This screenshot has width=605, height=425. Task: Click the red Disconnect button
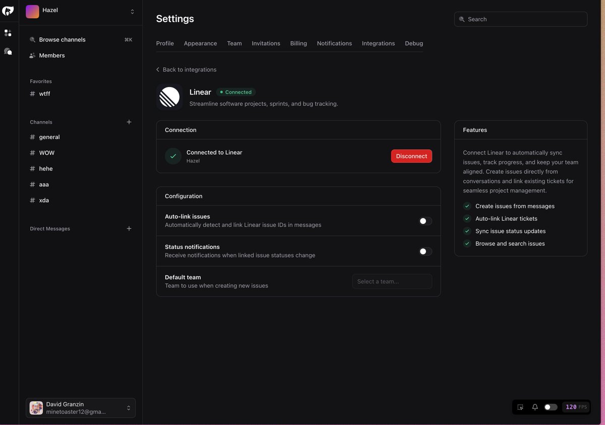coord(411,156)
